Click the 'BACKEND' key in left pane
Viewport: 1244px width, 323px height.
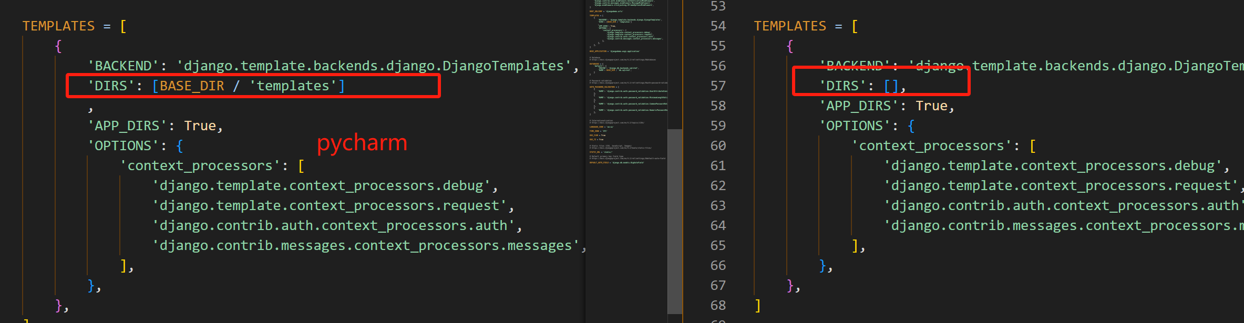[x=123, y=66]
